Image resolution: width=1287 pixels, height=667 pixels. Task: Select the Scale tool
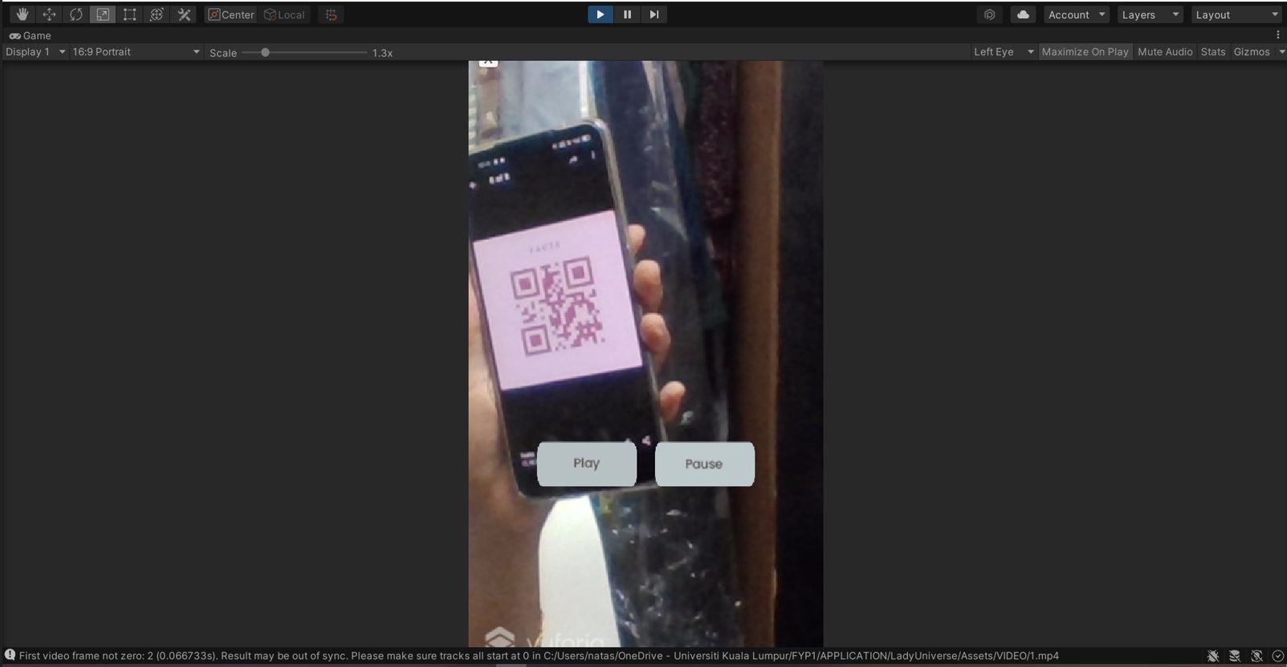coord(103,14)
